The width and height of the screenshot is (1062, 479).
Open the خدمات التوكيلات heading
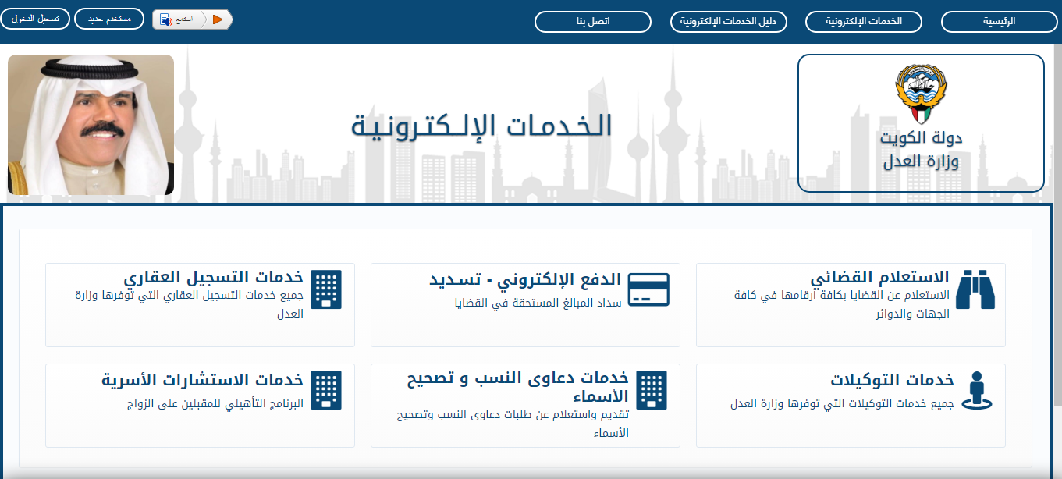tap(893, 380)
